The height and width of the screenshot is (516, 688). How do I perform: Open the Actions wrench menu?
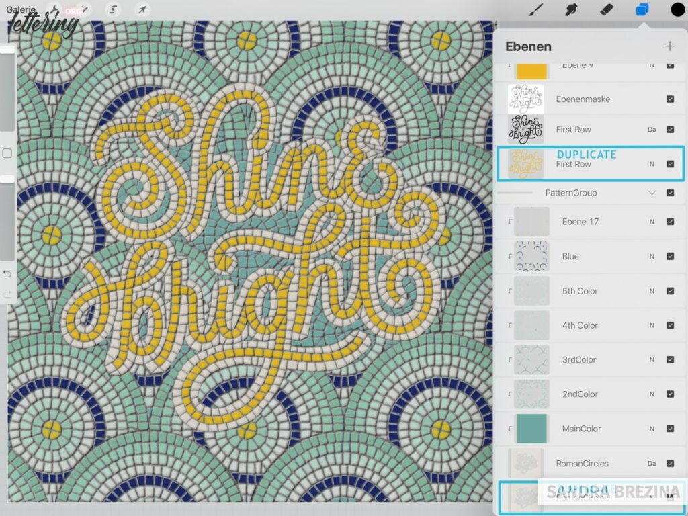click(54, 9)
